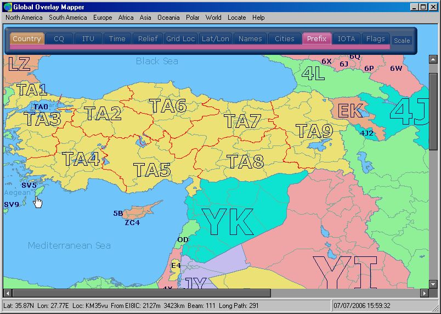Viewport: 441px width, 314px height.
Task: Toggle the CQ zone overlay
Action: click(59, 38)
